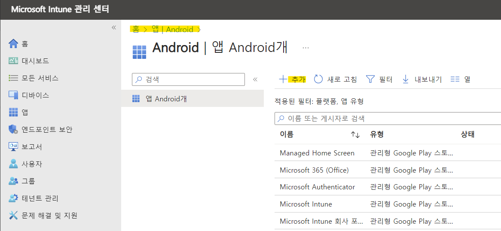
Task: Click the Android page title app grid icon
Action: pos(139,52)
